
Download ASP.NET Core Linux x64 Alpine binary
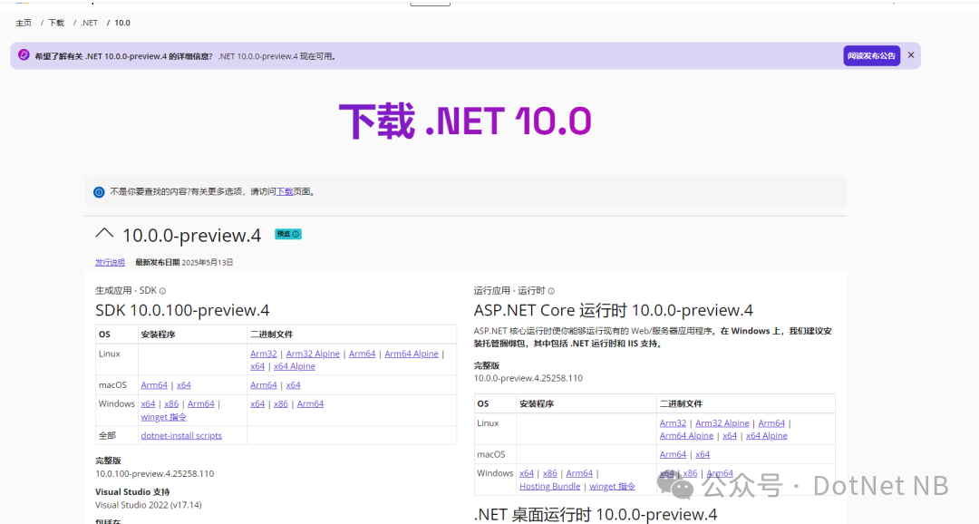pyautogui.click(x=767, y=436)
